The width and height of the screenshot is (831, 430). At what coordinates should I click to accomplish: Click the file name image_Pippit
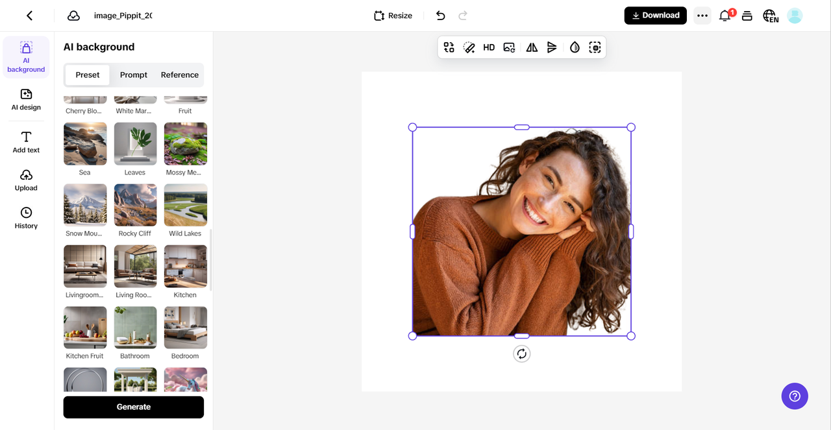[x=123, y=16]
